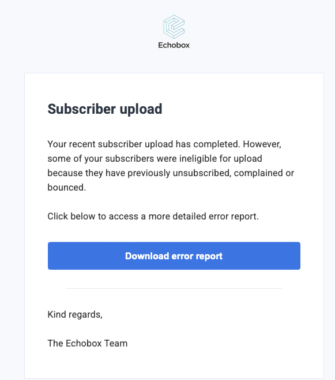335x380 pixels.
Task: Click the word 'bounced' ending the paragraph
Action: coord(66,187)
